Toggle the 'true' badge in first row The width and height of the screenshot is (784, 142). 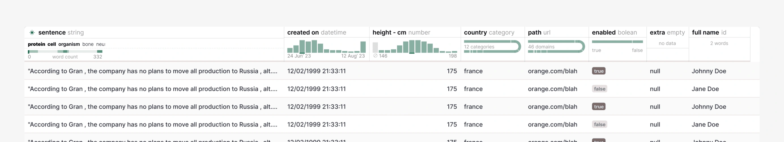(x=598, y=71)
